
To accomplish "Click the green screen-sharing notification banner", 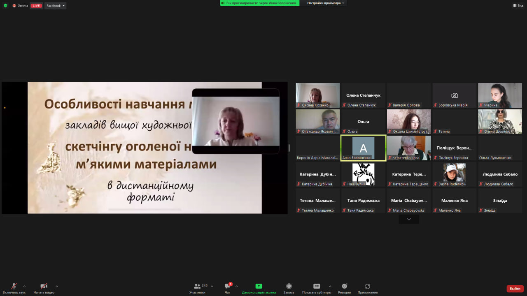I will 259,3.
